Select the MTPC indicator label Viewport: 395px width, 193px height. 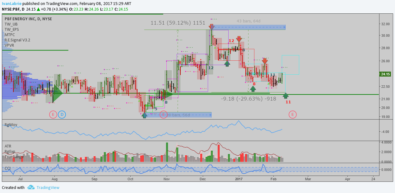10,35
